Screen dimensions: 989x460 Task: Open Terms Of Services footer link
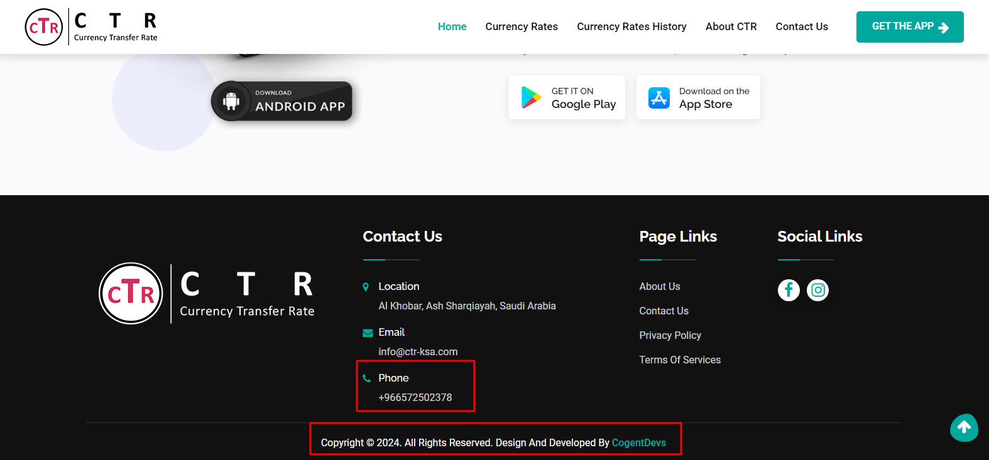(680, 360)
